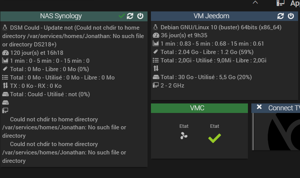Click the X icon on Connect TV widget
Viewport: 300px width, 178px height.
pyautogui.click(x=259, y=107)
